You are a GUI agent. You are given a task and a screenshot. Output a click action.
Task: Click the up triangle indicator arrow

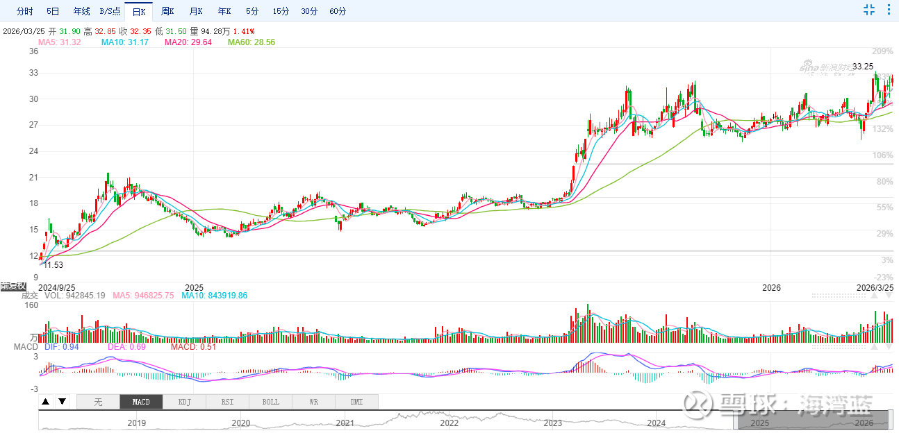[x=45, y=401]
